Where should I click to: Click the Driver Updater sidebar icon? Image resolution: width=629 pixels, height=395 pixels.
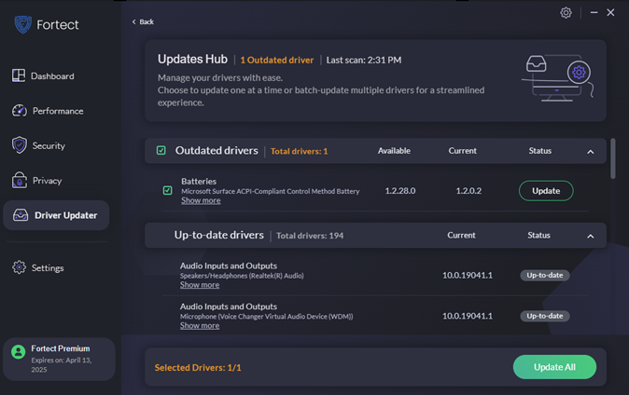click(20, 215)
